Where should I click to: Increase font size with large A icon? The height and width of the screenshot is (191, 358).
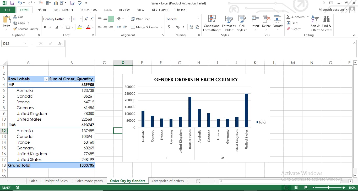point(86,19)
